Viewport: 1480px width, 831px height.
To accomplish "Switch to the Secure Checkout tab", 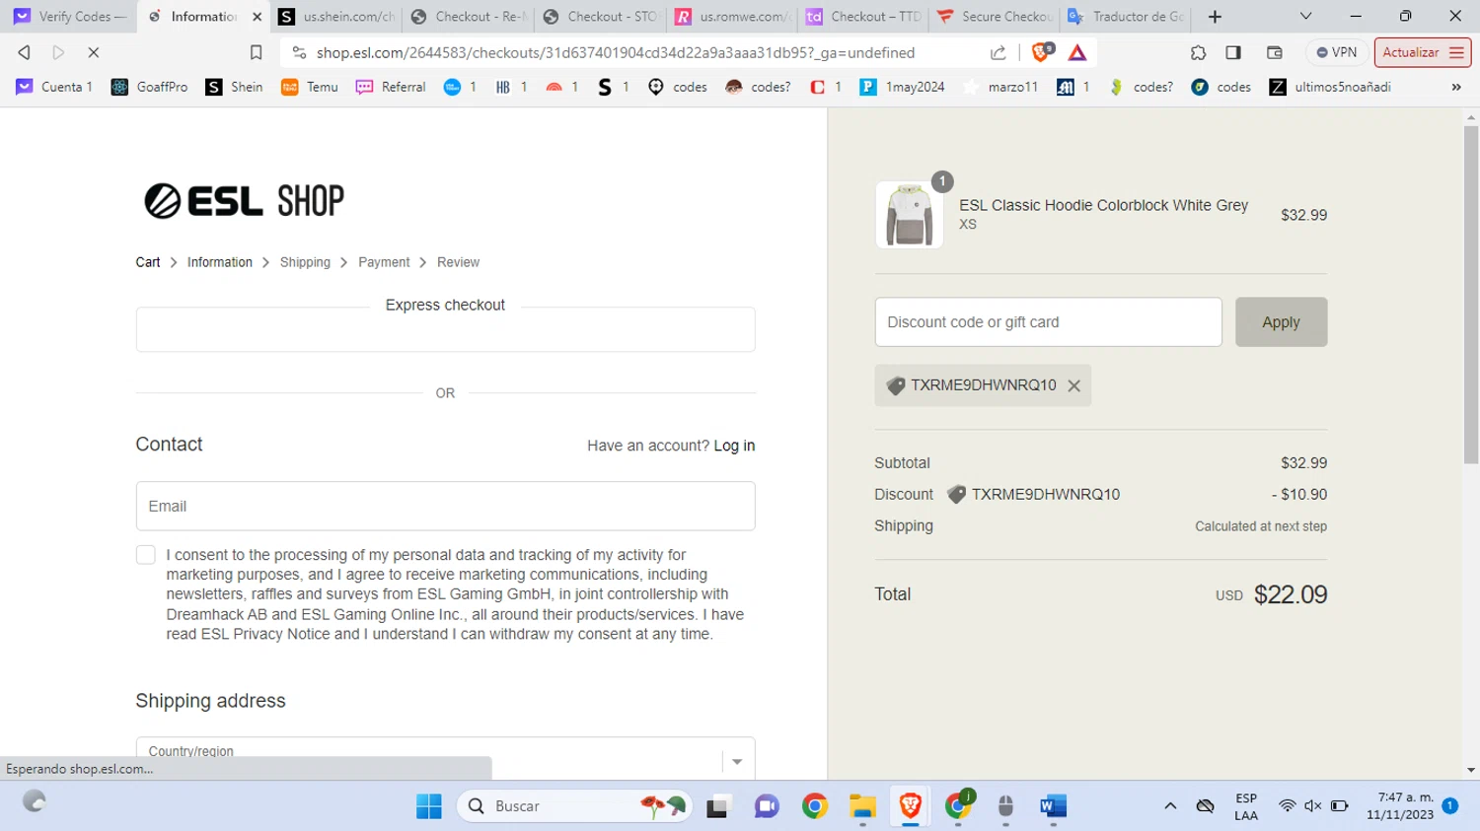I will click(x=996, y=17).
